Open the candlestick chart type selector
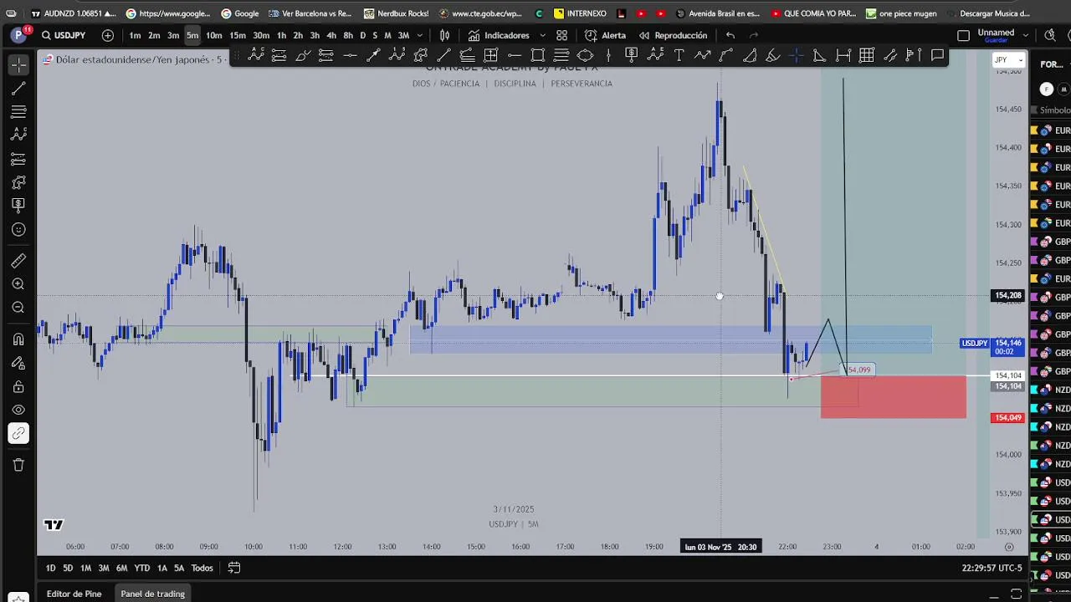 pos(445,35)
